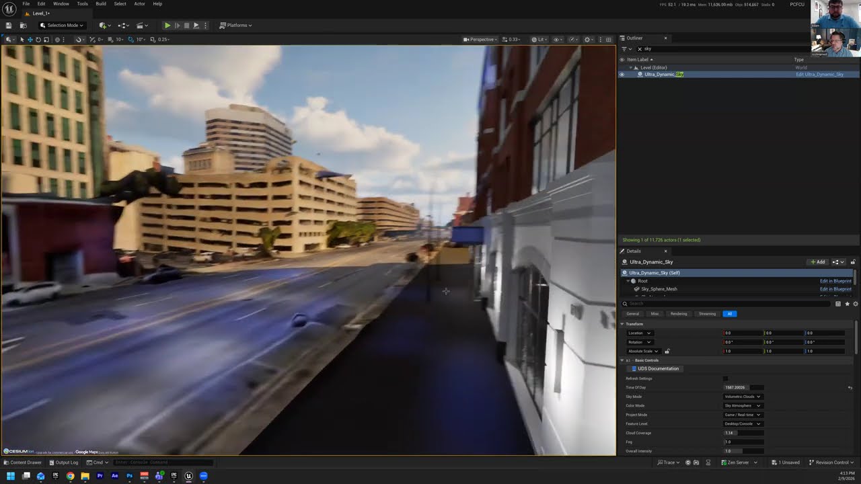
Task: Open the File menu
Action: pyautogui.click(x=26, y=4)
